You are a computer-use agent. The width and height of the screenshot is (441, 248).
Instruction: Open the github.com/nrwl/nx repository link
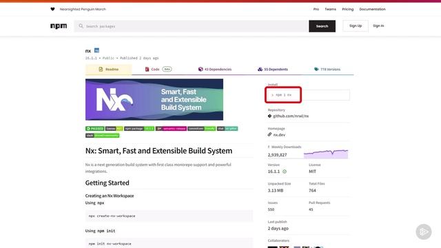point(291,116)
